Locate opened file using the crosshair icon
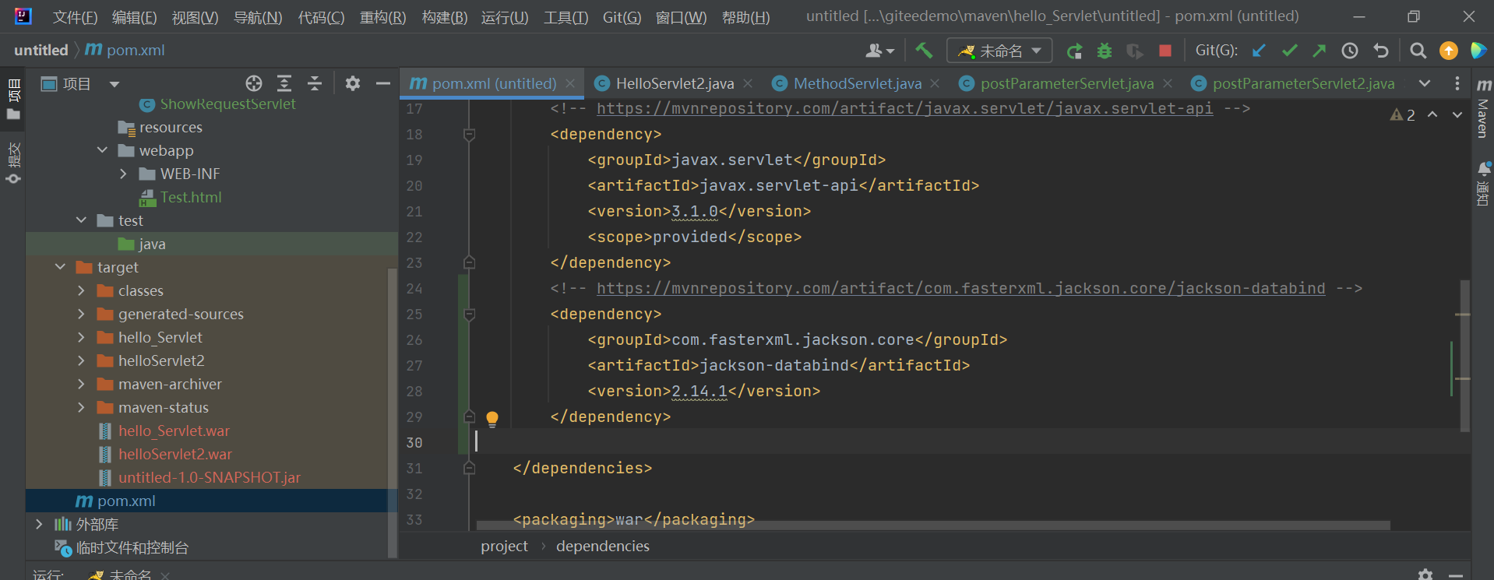Viewport: 1494px width, 580px height. (254, 83)
